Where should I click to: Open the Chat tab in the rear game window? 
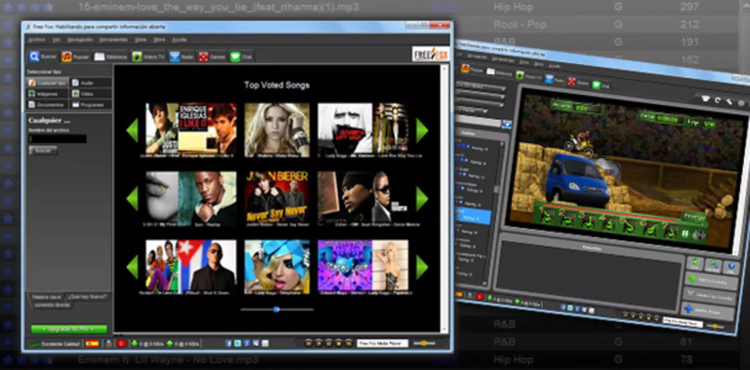tap(601, 86)
